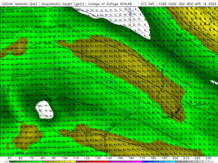Click the color bar label '120'
This screenshot has width=218, height=163.
87,158
